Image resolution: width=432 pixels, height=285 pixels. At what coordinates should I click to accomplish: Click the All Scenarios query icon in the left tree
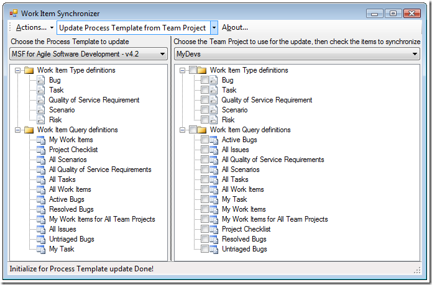click(x=41, y=160)
